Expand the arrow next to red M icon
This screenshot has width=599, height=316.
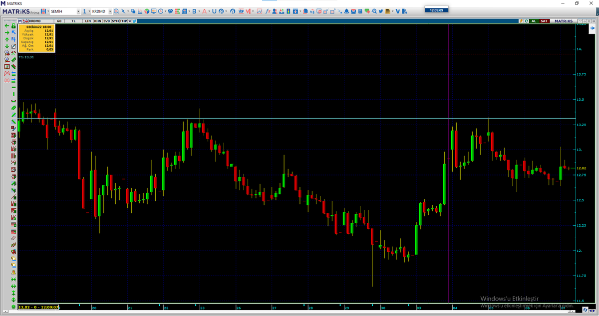pyautogui.click(x=253, y=11)
